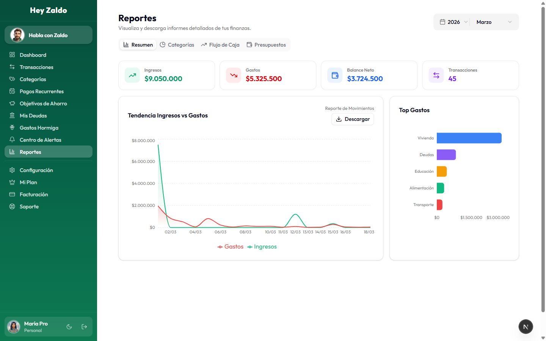The width and height of the screenshot is (546, 341).
Task: Switch to the Categorías tab
Action: click(177, 45)
